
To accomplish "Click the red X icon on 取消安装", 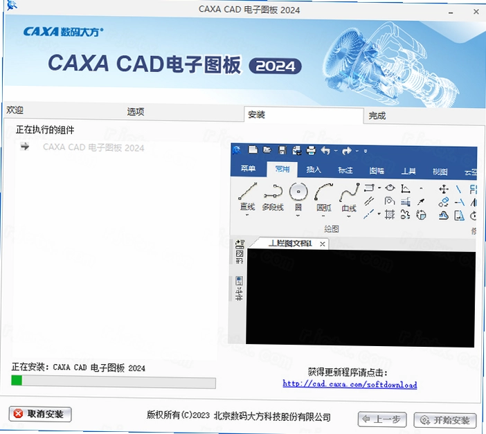I will click(18, 413).
